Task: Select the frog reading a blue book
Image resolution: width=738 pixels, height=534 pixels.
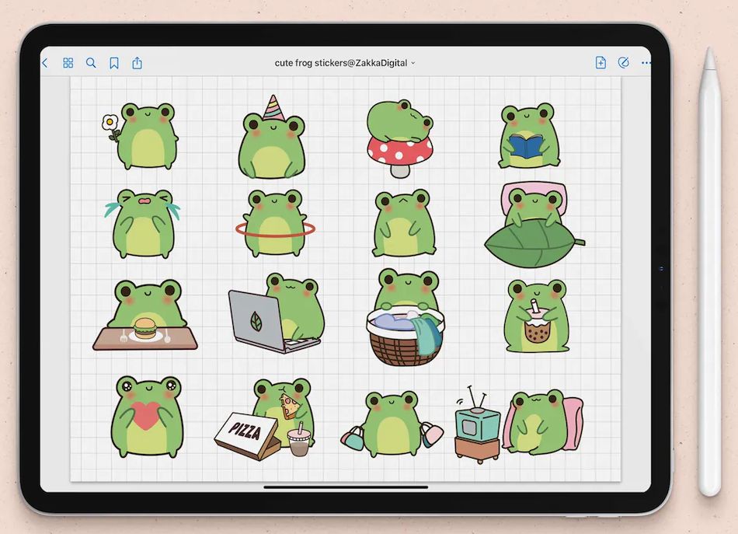Action: tap(528, 137)
